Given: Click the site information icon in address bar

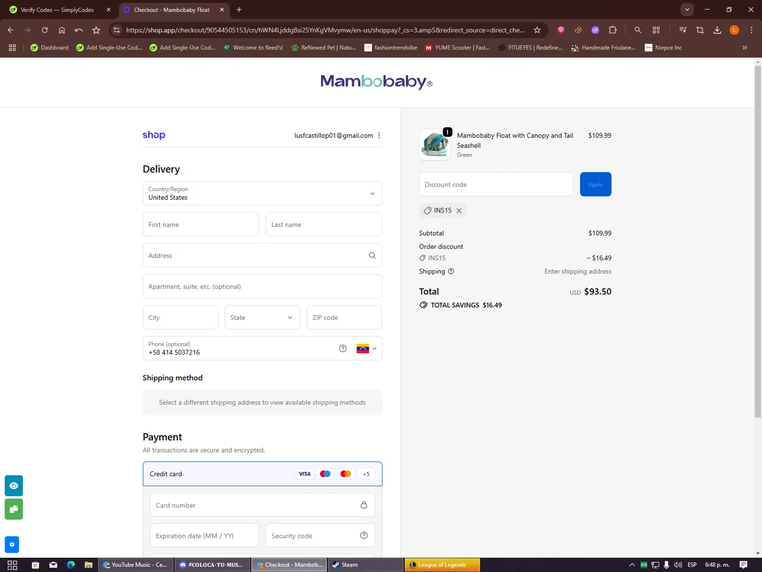Looking at the screenshot, I should tap(117, 30).
